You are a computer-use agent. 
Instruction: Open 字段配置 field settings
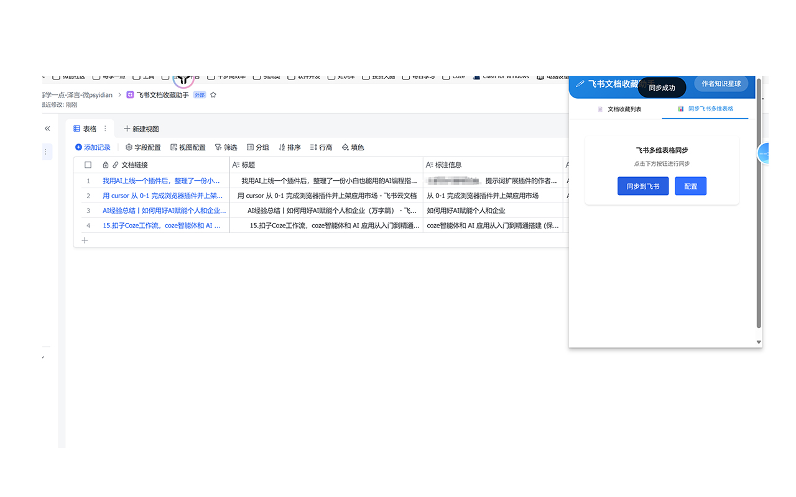coord(143,147)
